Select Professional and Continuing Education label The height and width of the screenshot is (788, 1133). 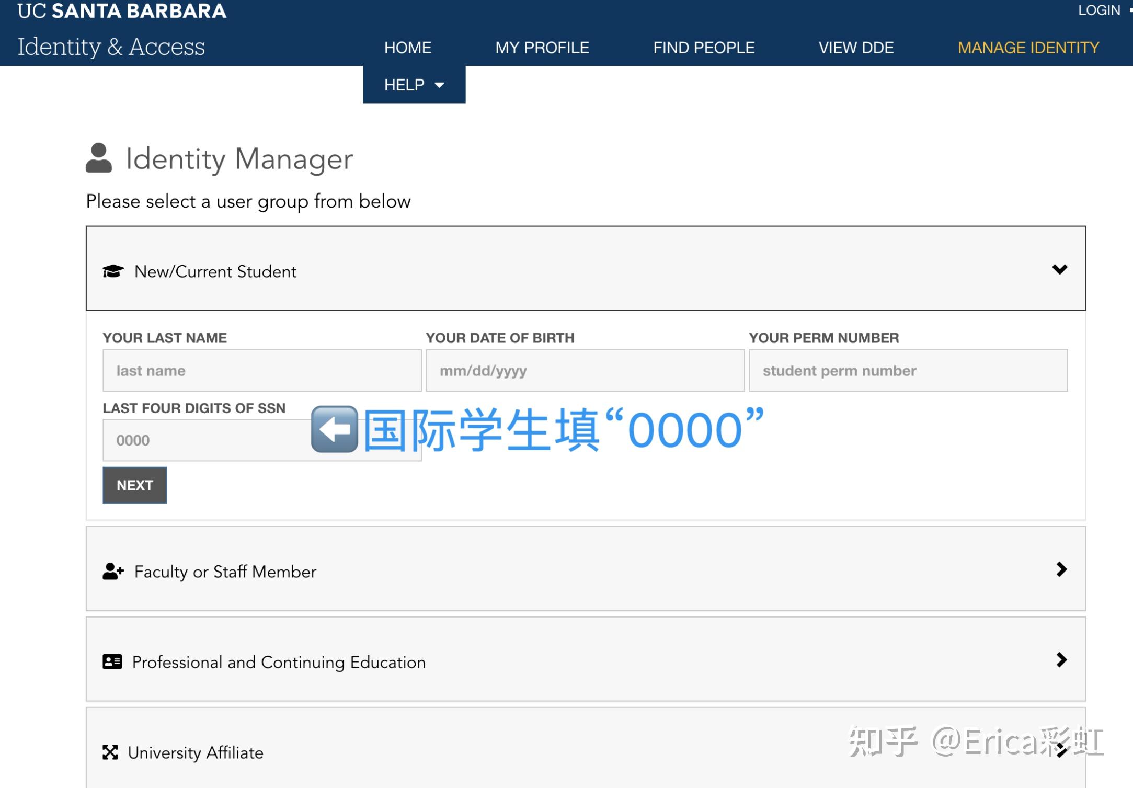pos(279,662)
